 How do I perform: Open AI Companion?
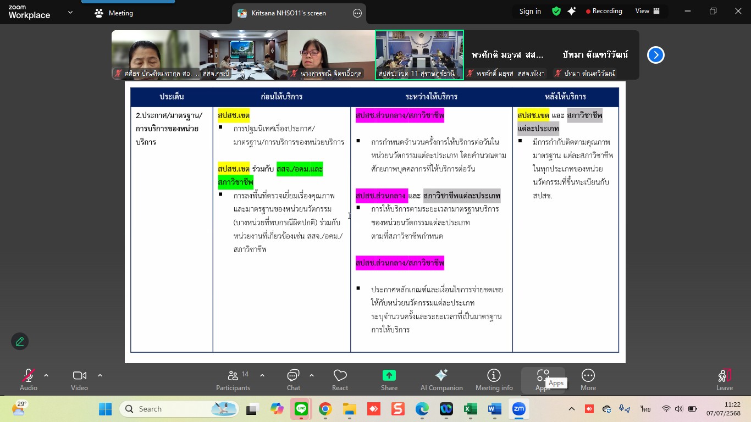click(x=441, y=380)
